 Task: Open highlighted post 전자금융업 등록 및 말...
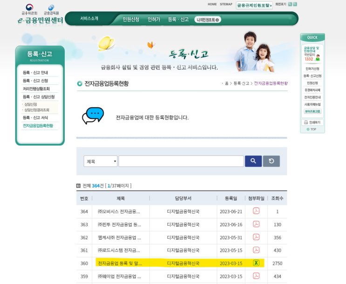(120, 263)
